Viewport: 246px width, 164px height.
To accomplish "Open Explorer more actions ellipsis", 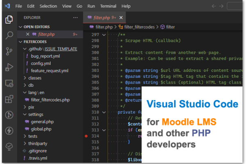I will pyautogui.click(x=75, y=18).
